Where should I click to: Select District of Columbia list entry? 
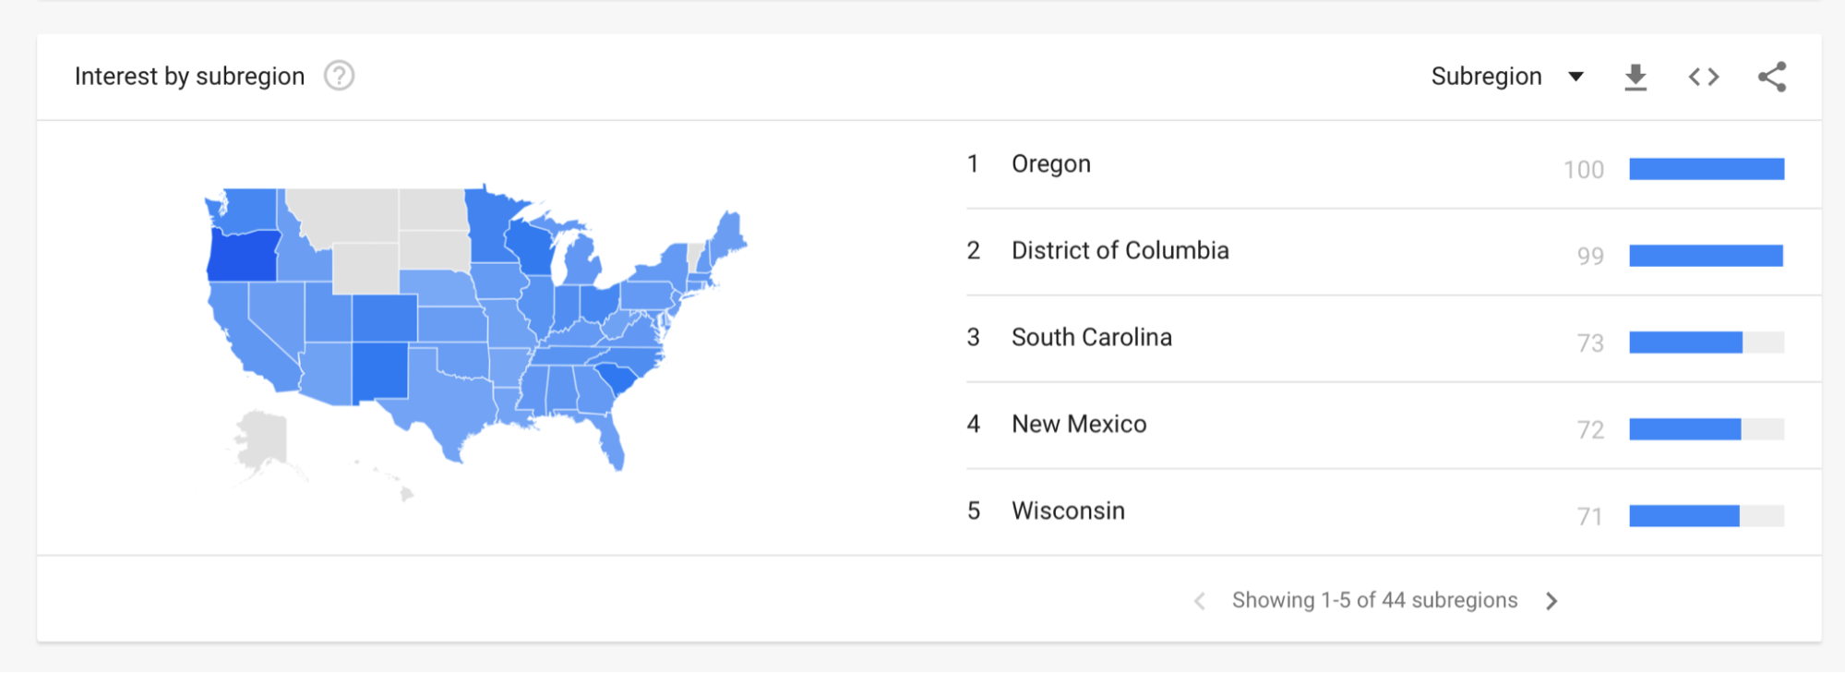coord(1120,251)
